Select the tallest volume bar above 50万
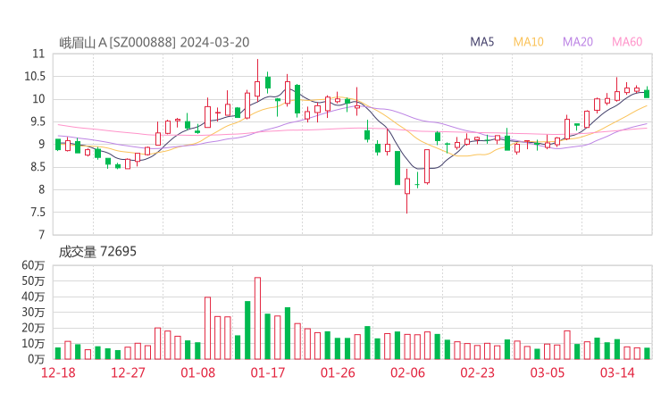This screenshot has width=661, height=393. pyautogui.click(x=257, y=318)
